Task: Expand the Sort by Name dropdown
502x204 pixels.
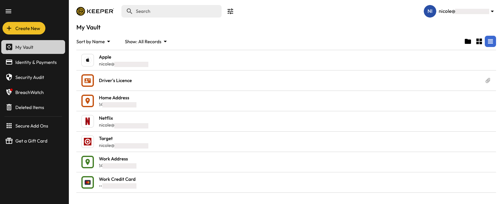Action: click(93, 42)
